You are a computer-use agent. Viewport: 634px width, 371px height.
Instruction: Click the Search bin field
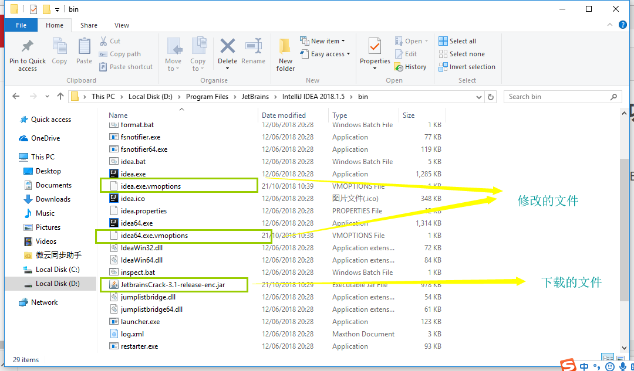click(x=562, y=97)
